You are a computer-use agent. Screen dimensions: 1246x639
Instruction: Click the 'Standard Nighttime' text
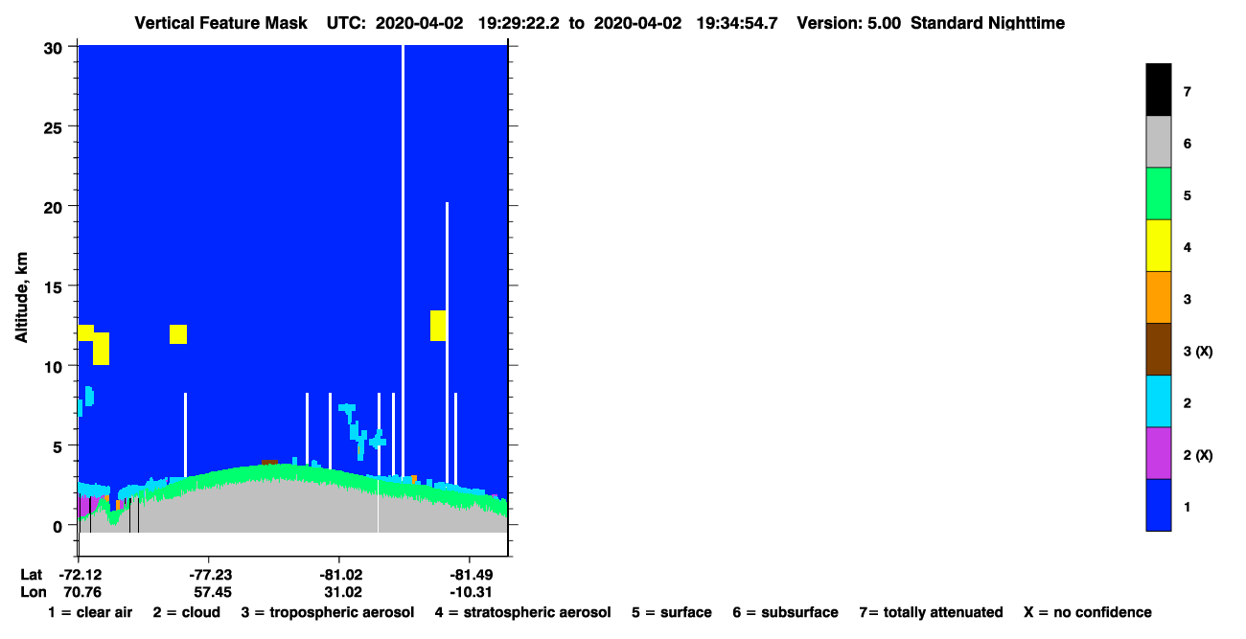[x=987, y=22]
